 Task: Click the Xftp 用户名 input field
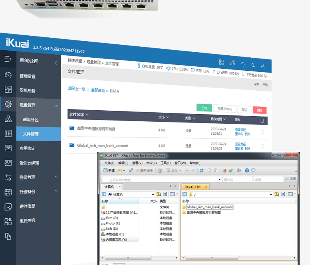click(x=237, y=179)
